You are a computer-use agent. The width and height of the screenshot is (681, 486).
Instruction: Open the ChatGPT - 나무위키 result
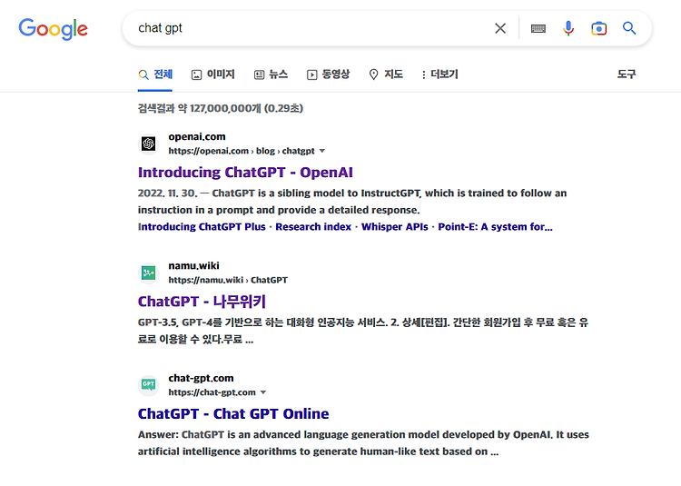click(x=202, y=302)
